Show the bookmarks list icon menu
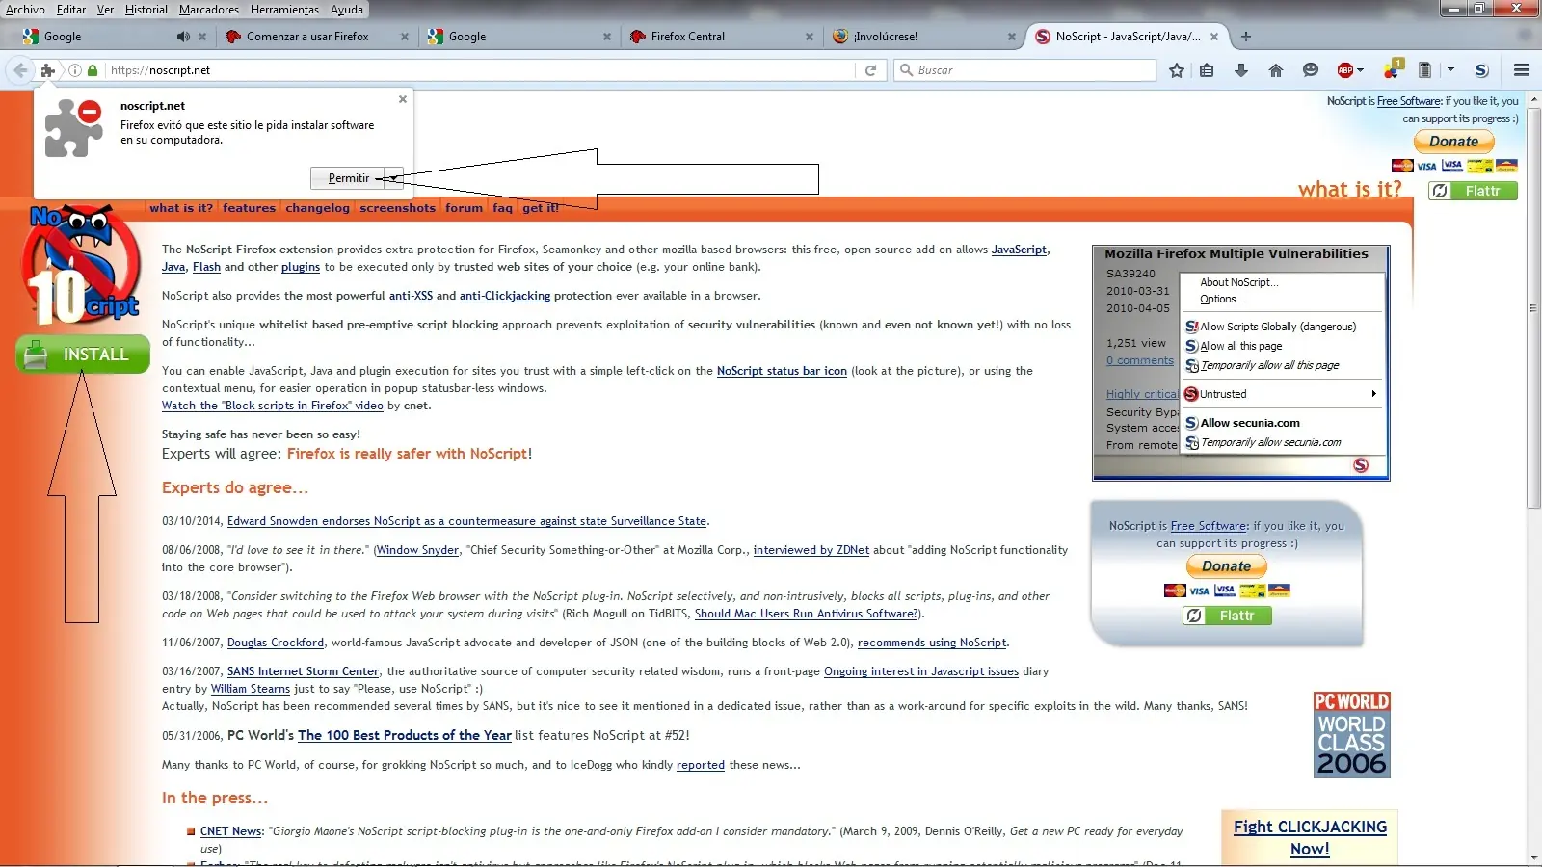1542x867 pixels. pos(1207,70)
